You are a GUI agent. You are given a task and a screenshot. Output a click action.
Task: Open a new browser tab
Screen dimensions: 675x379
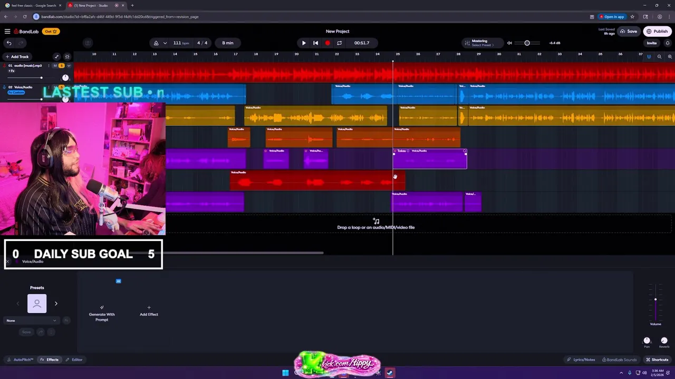[132, 5]
